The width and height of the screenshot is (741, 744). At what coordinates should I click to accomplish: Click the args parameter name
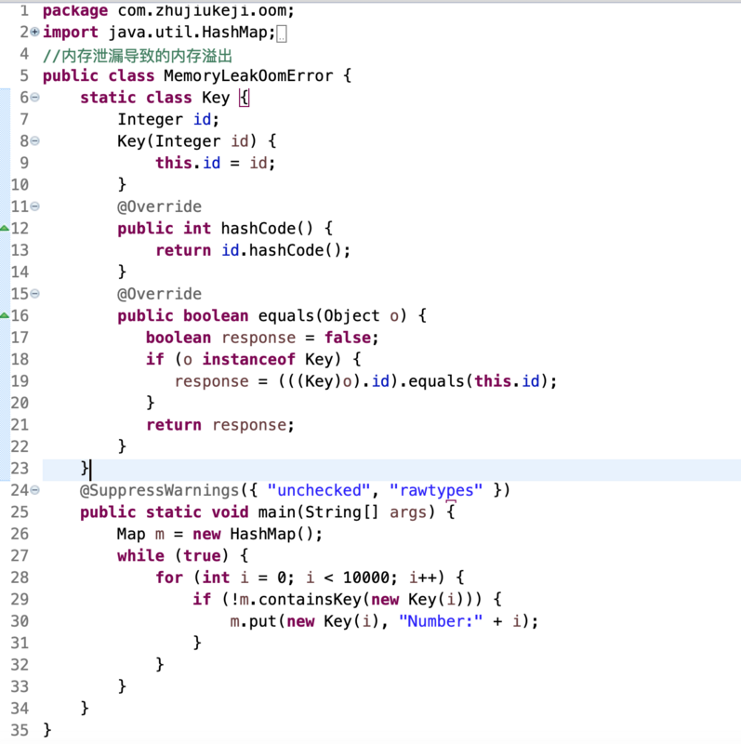pos(408,513)
